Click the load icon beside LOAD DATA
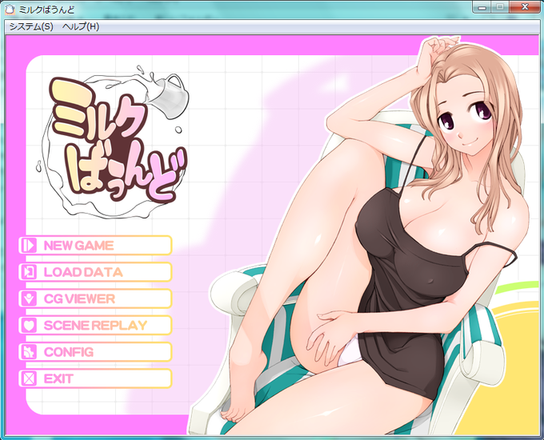544x440 pixels. [29, 272]
